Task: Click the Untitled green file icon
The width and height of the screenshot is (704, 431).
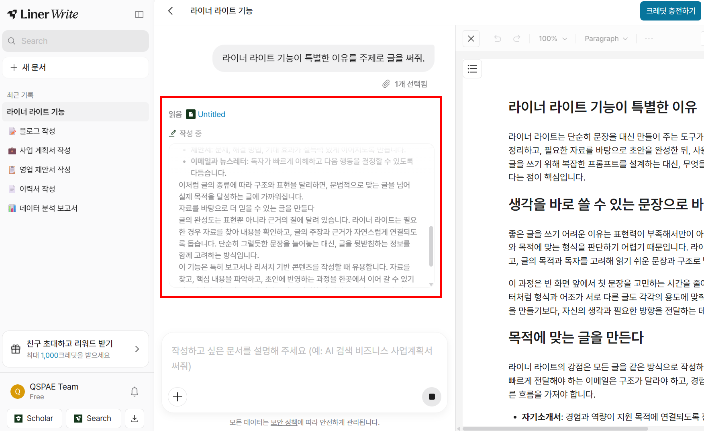Action: (x=191, y=114)
